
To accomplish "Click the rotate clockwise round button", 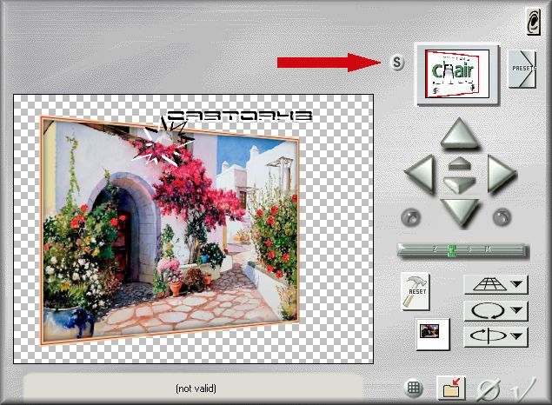I will [502, 216].
